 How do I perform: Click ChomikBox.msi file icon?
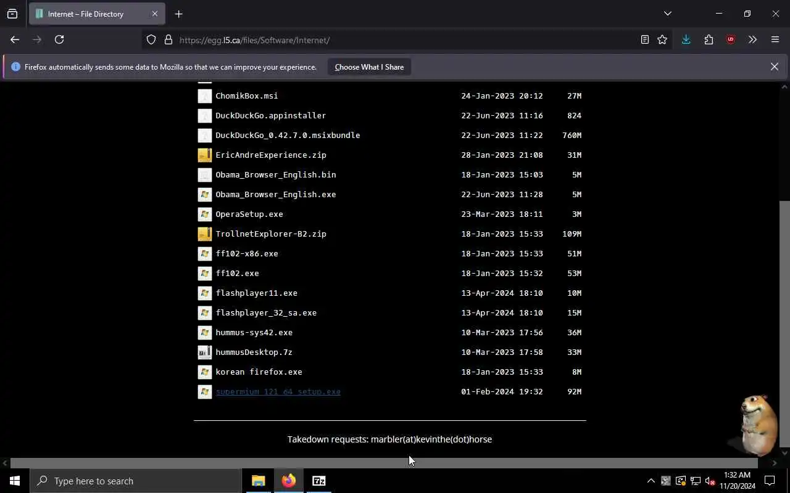204,96
